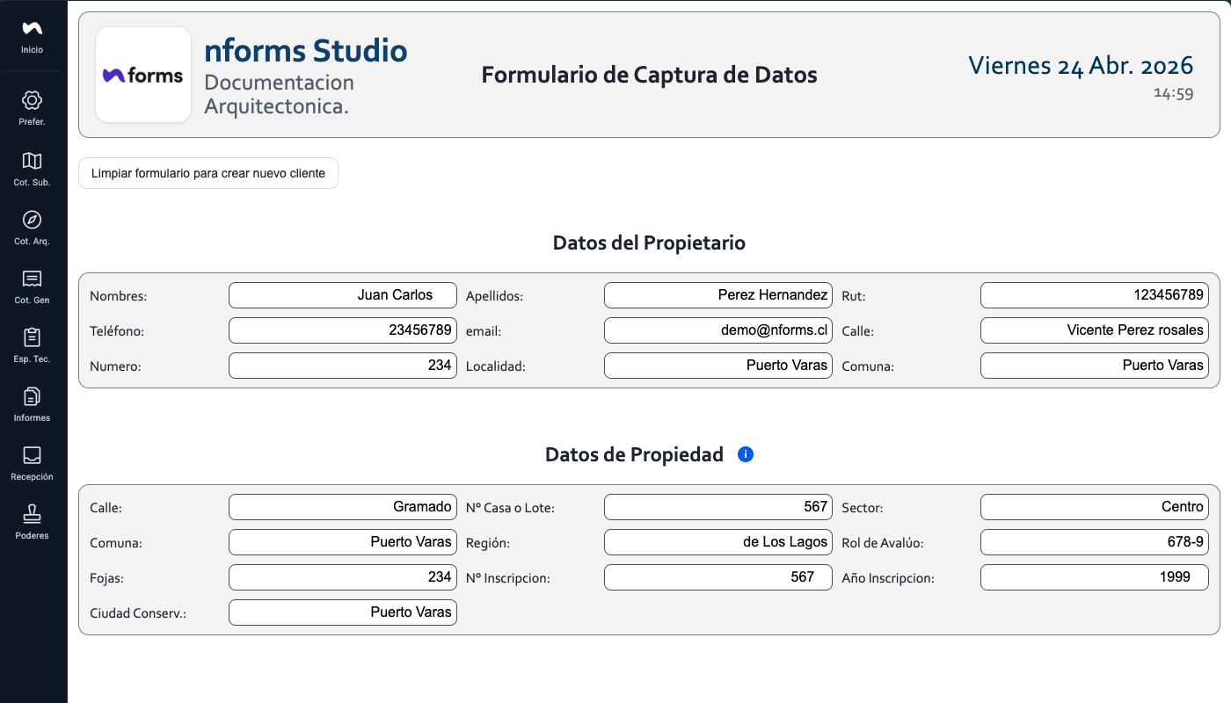1231x703 pixels.
Task: Focus the Rol de Avalúo field
Action: [x=1095, y=542]
